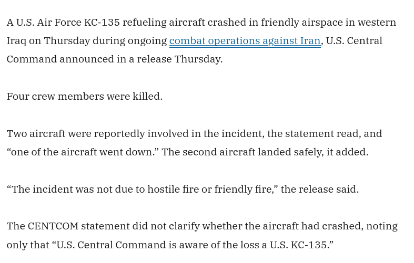This screenshot has width=414, height=263.
Task: Click "Command announced in a release Thursday" line
Action: 114,59
